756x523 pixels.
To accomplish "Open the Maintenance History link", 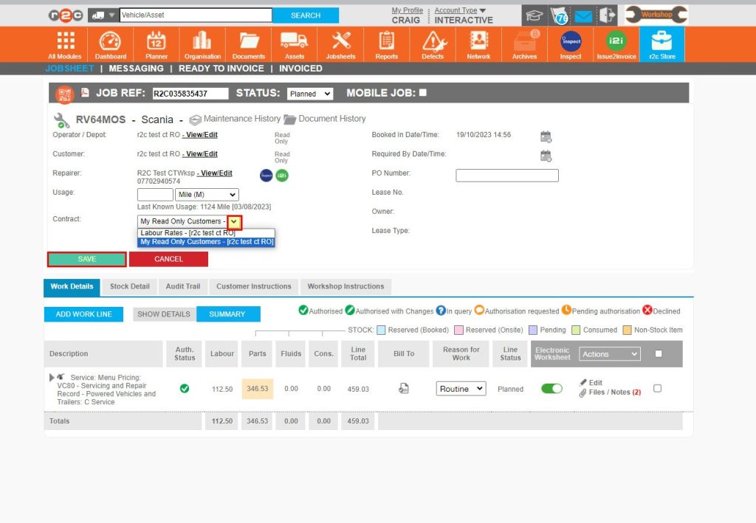I will [x=235, y=119].
